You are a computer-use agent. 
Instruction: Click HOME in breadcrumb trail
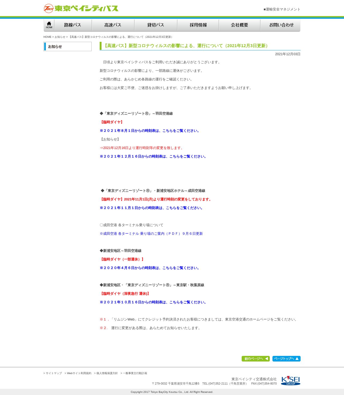47,37
